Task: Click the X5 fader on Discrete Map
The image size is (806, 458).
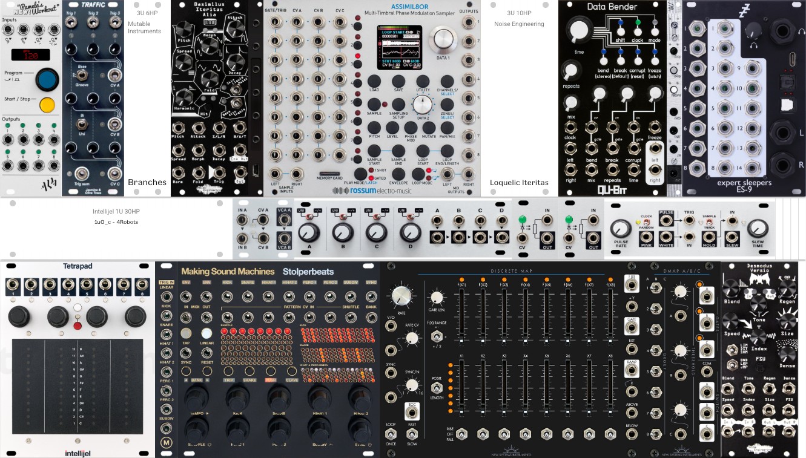Action: coord(547,390)
